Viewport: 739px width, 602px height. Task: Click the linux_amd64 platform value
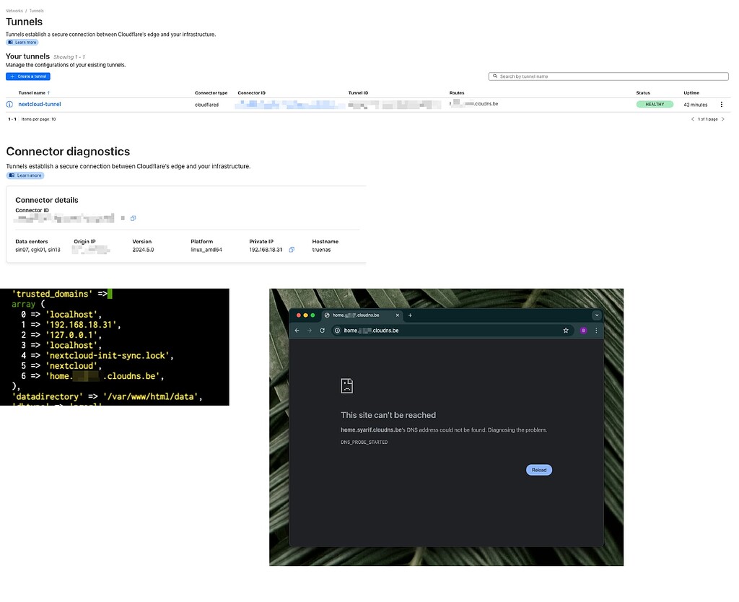[206, 250]
